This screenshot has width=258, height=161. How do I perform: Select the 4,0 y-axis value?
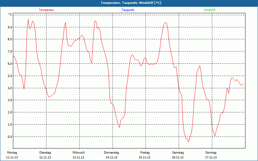pos(10,88)
